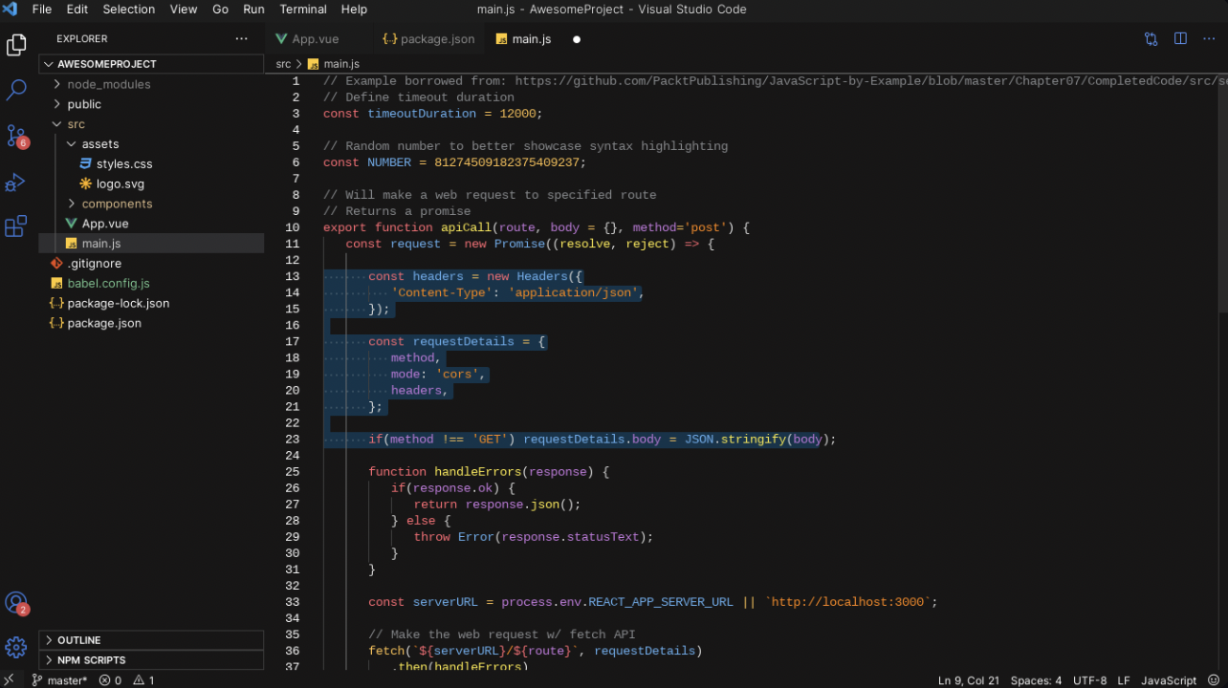Click unsaved dot on main.js tab

pos(577,39)
